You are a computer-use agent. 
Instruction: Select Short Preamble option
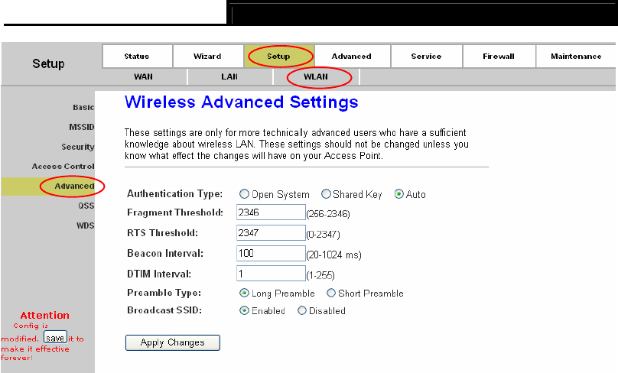[330, 293]
